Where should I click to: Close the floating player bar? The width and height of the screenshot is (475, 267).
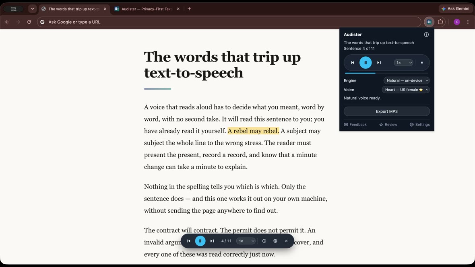click(286, 241)
